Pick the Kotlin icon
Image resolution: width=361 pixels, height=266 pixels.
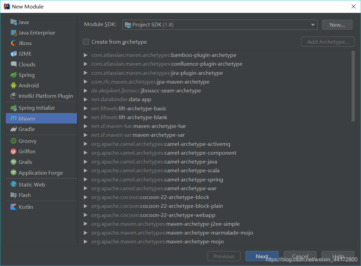click(14, 207)
